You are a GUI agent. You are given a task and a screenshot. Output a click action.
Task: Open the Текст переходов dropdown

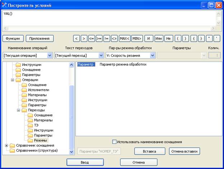(x=101, y=55)
